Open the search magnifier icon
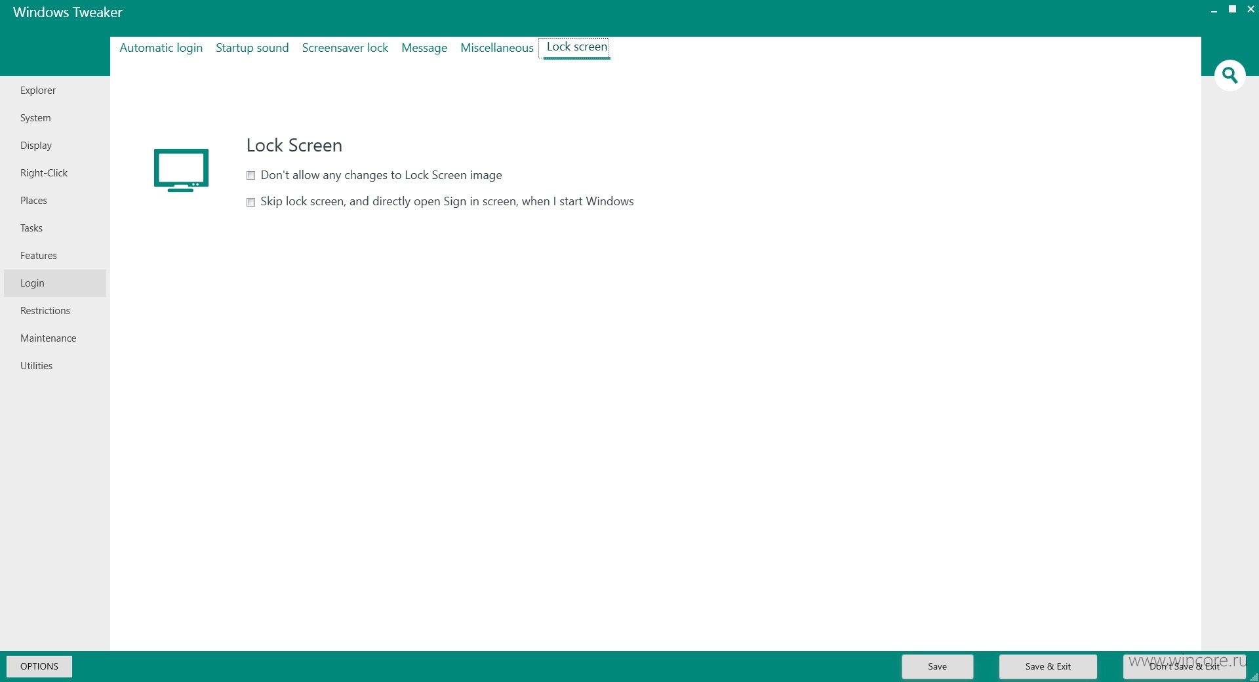This screenshot has width=1259, height=682. (1229, 75)
